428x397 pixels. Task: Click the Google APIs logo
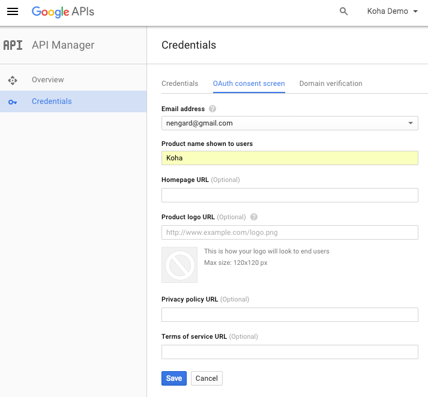[62, 11]
